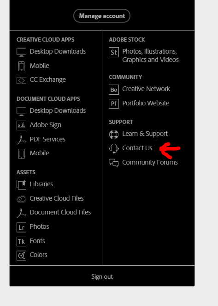Image resolution: width=218 pixels, height=306 pixels.
Task: Sign out of the Adobe account
Action: coord(102,276)
